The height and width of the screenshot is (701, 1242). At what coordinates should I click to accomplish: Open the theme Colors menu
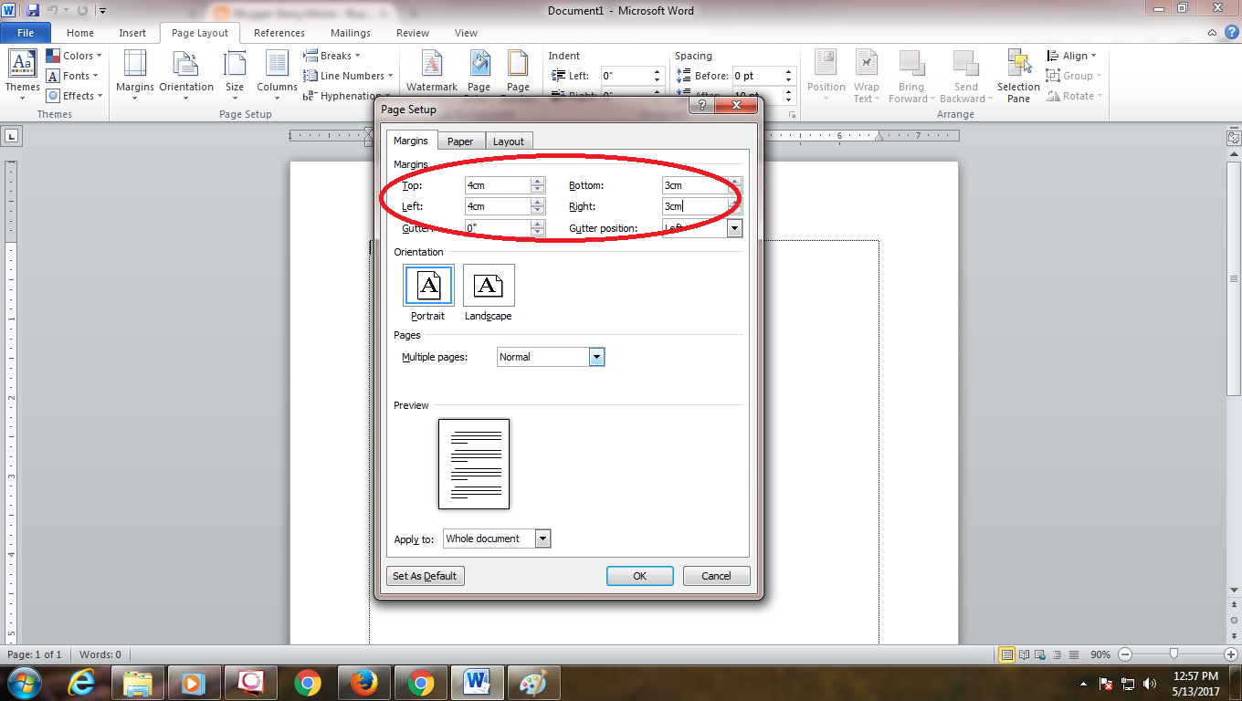tap(74, 56)
